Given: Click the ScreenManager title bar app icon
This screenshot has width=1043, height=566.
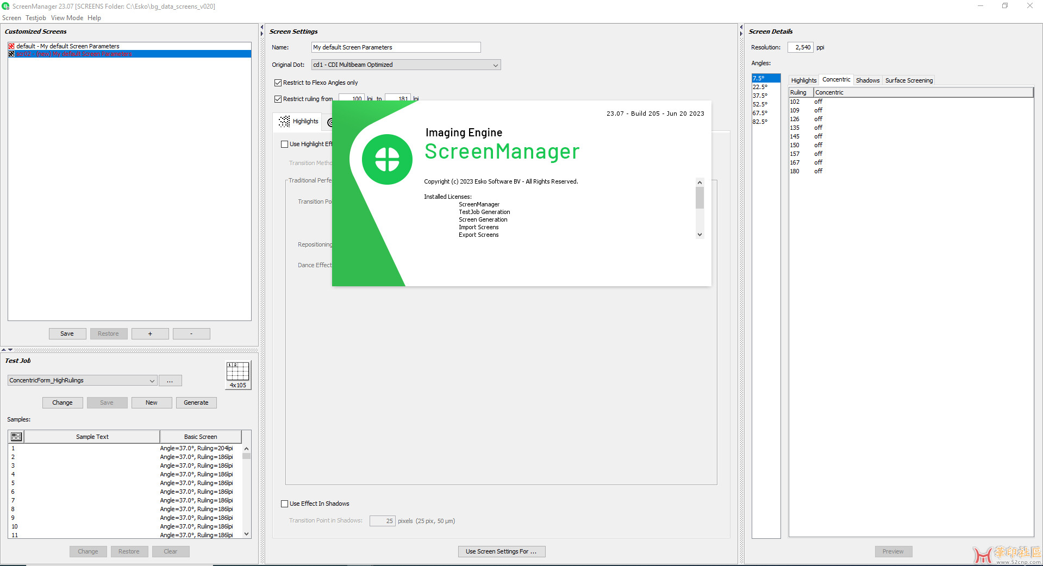Looking at the screenshot, I should click(5, 6).
